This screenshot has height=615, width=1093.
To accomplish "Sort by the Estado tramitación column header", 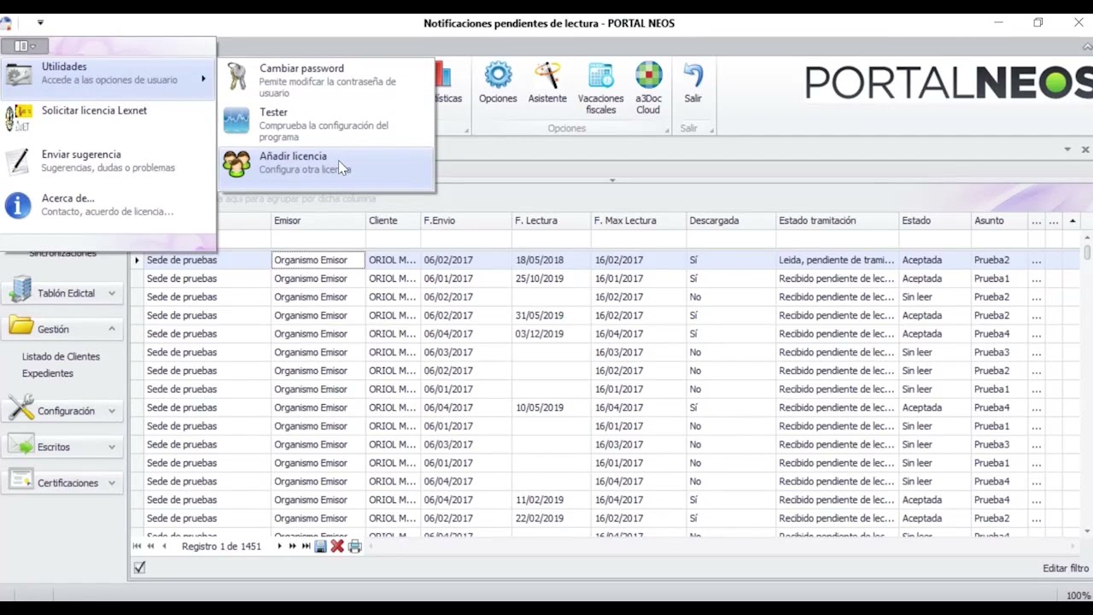I will tap(837, 220).
